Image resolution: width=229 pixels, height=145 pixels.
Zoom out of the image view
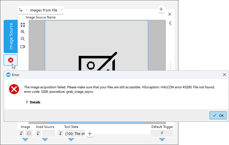coord(23,39)
